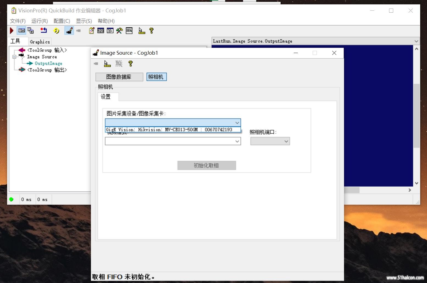Click the yellow question mark help icon in the main toolbar
The width and height of the screenshot is (427, 283).
151,31
